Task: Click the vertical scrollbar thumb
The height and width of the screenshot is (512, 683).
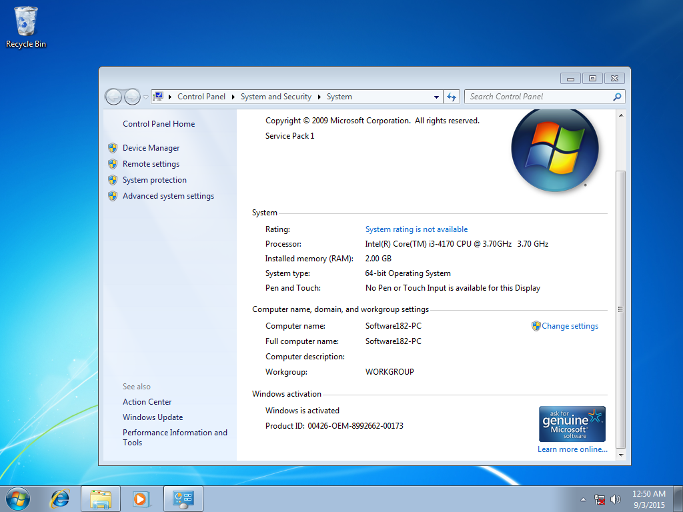Action: point(621,309)
